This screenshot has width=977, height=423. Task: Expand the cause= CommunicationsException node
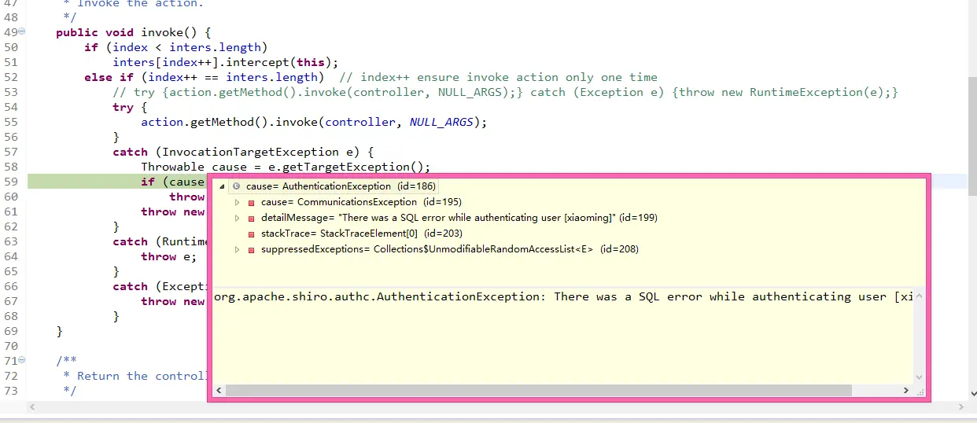click(x=237, y=202)
